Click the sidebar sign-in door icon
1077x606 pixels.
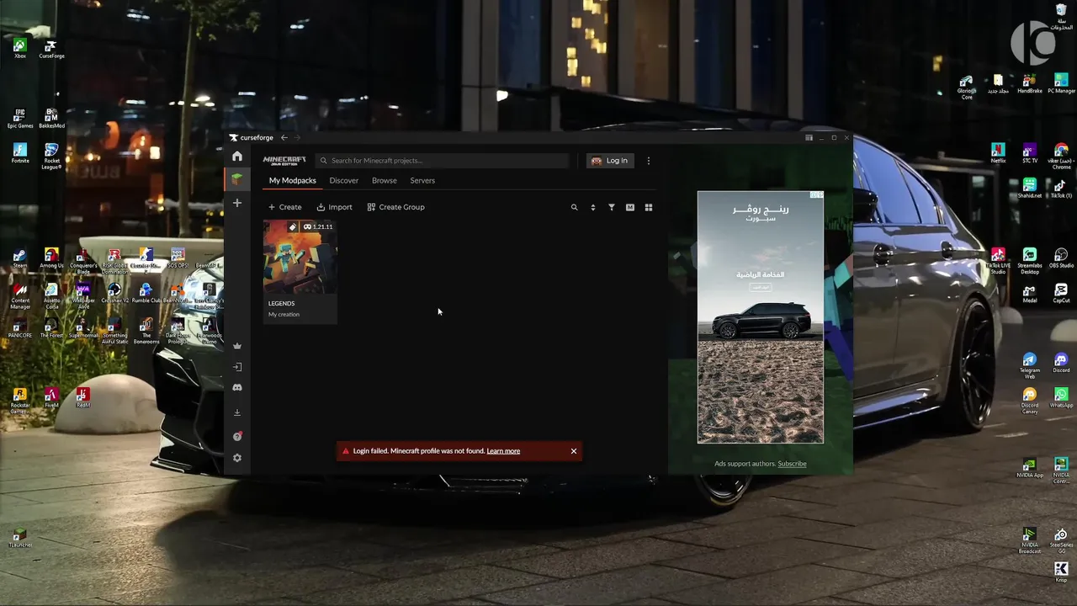pyautogui.click(x=237, y=367)
